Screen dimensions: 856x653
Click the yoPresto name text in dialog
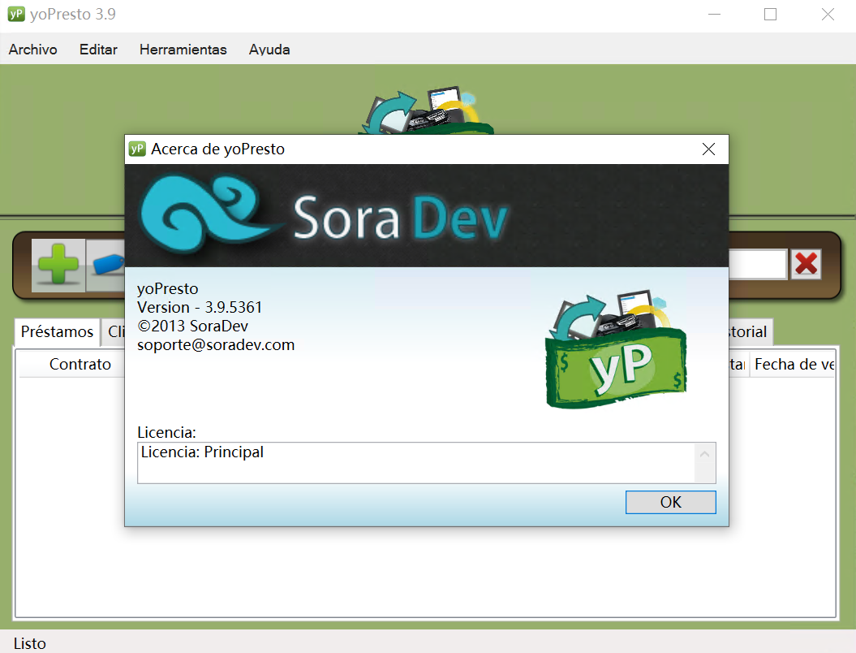click(168, 288)
